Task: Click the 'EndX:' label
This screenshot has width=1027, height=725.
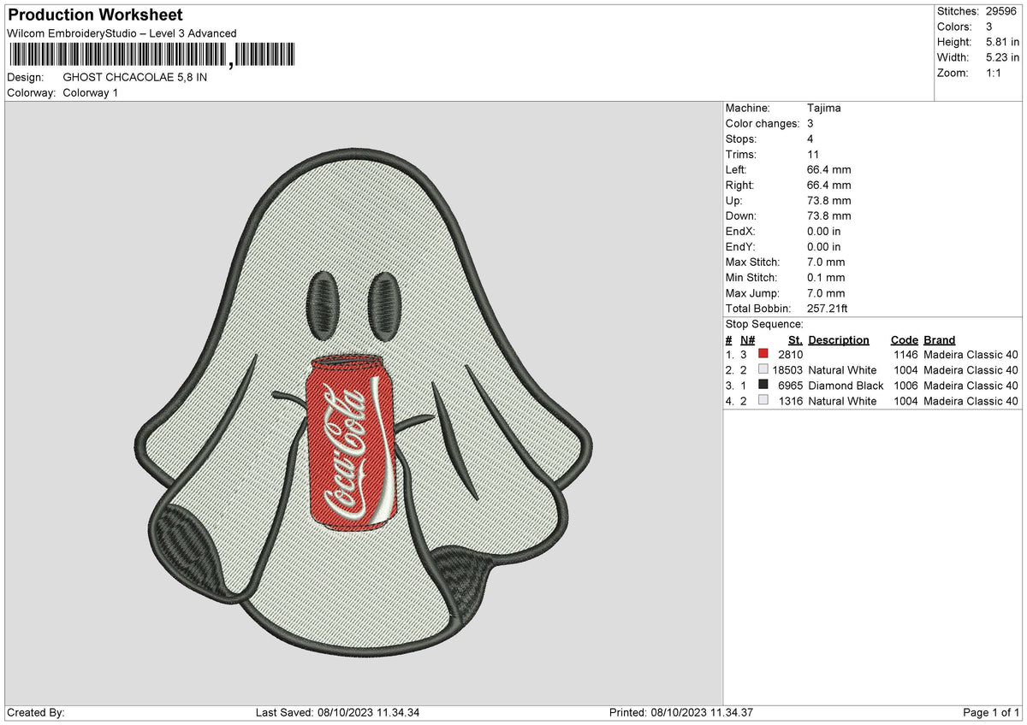Action: [740, 231]
